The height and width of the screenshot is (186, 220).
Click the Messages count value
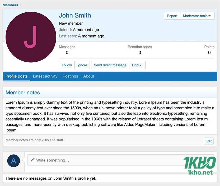tap(67, 52)
